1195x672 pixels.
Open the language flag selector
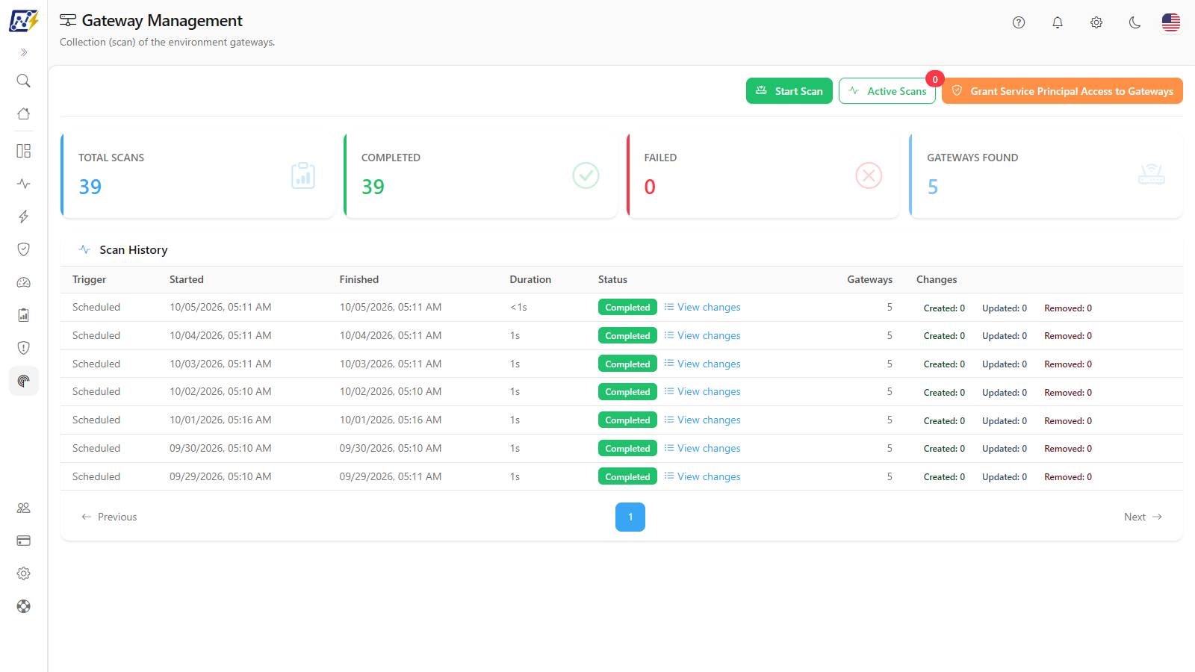tap(1171, 22)
